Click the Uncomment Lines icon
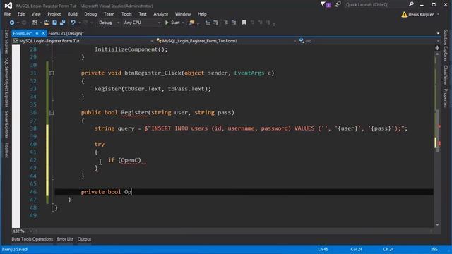Viewport: 452px width, 254px height. tap(215, 23)
